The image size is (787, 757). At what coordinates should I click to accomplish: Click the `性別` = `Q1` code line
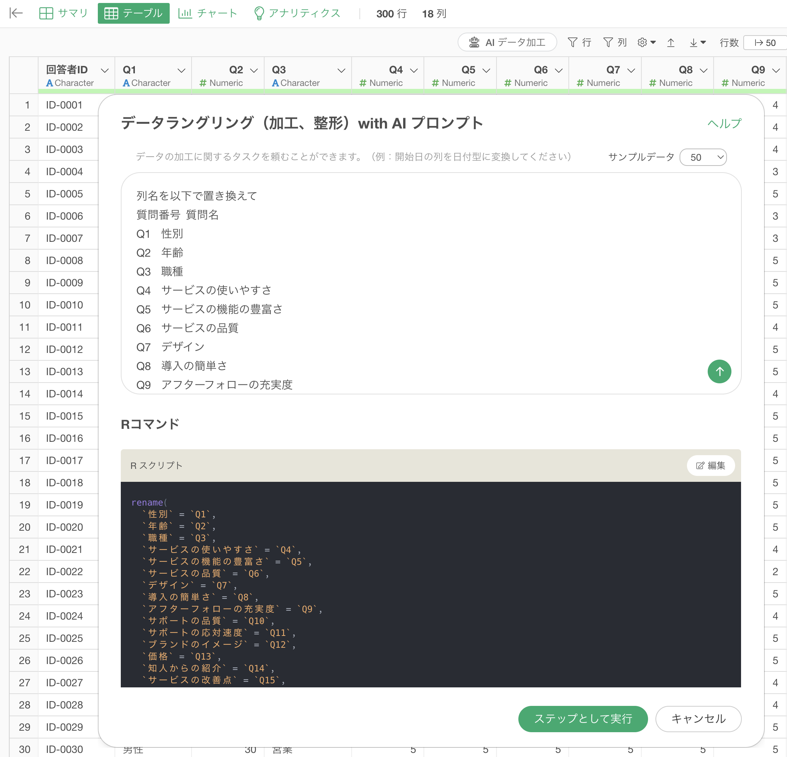pyautogui.click(x=179, y=514)
